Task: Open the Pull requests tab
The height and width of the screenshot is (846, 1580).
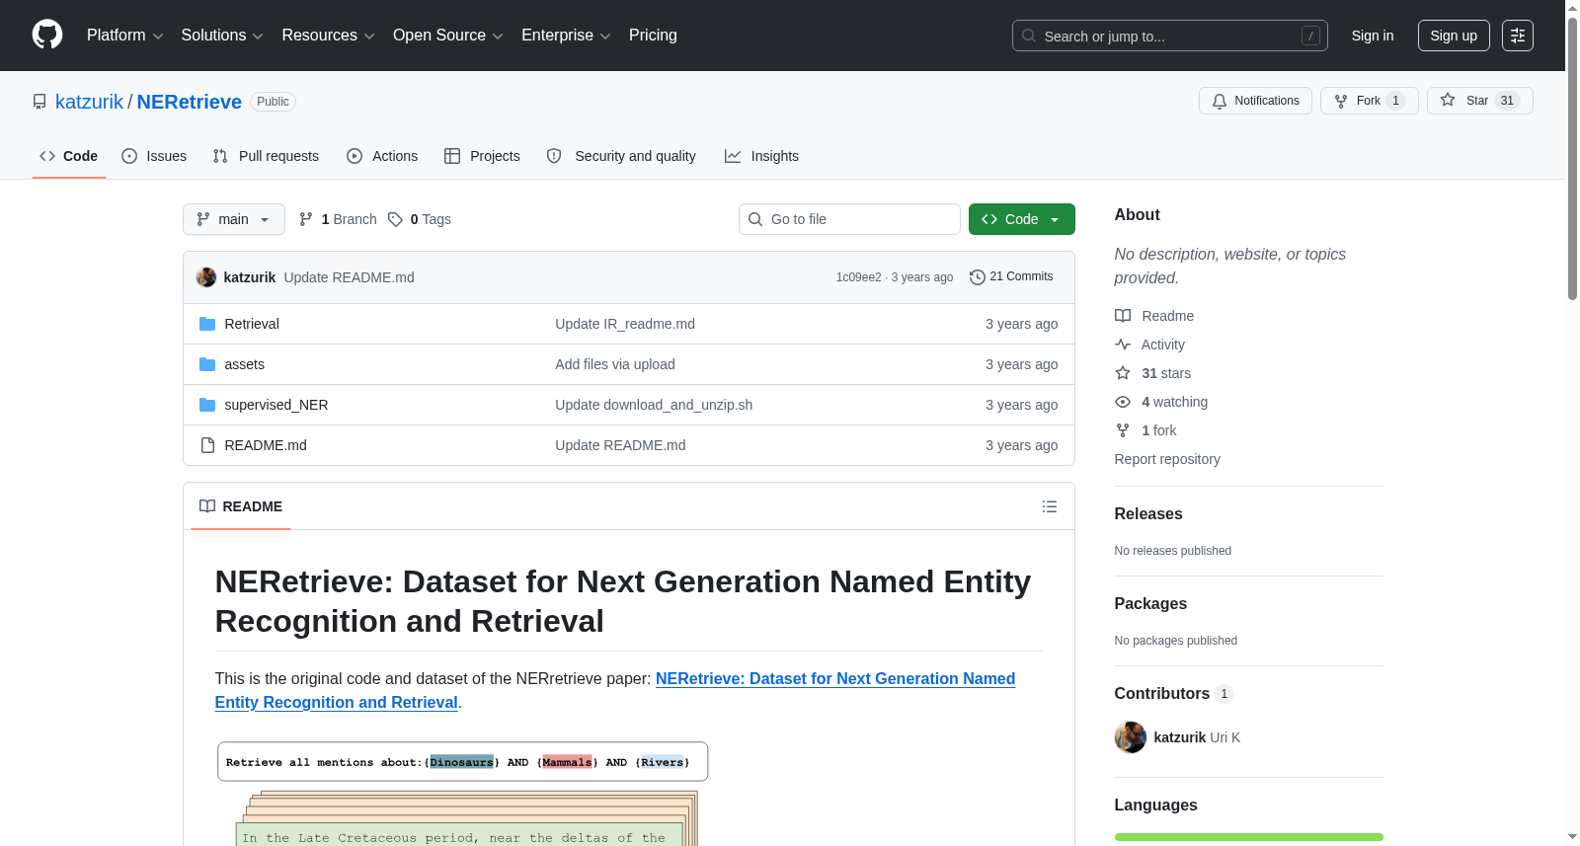Action: click(266, 156)
